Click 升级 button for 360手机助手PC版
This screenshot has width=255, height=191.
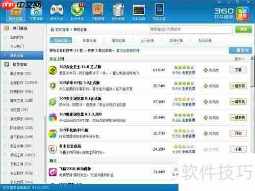coord(238,133)
